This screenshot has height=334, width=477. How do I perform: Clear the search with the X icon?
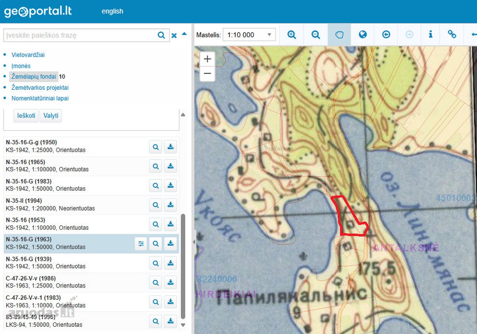174,35
